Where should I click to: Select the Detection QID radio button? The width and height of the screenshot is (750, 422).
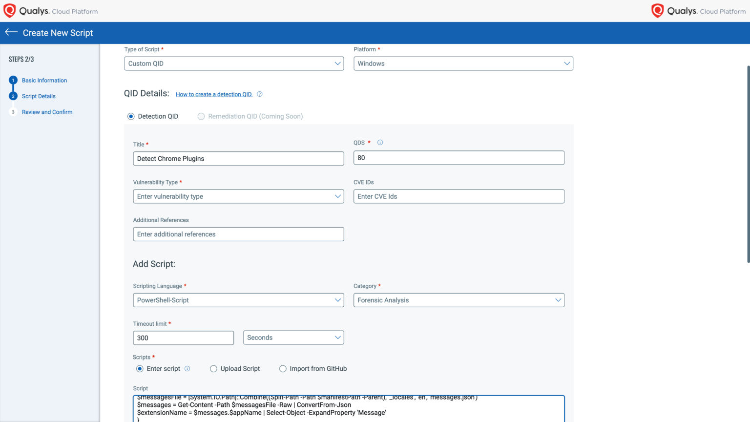click(x=131, y=116)
